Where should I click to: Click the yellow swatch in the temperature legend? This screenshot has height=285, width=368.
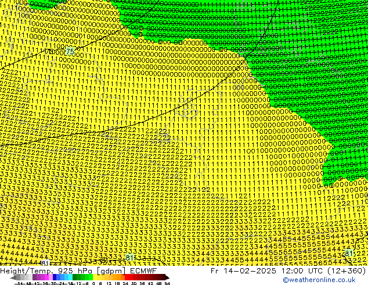[x=95, y=277]
